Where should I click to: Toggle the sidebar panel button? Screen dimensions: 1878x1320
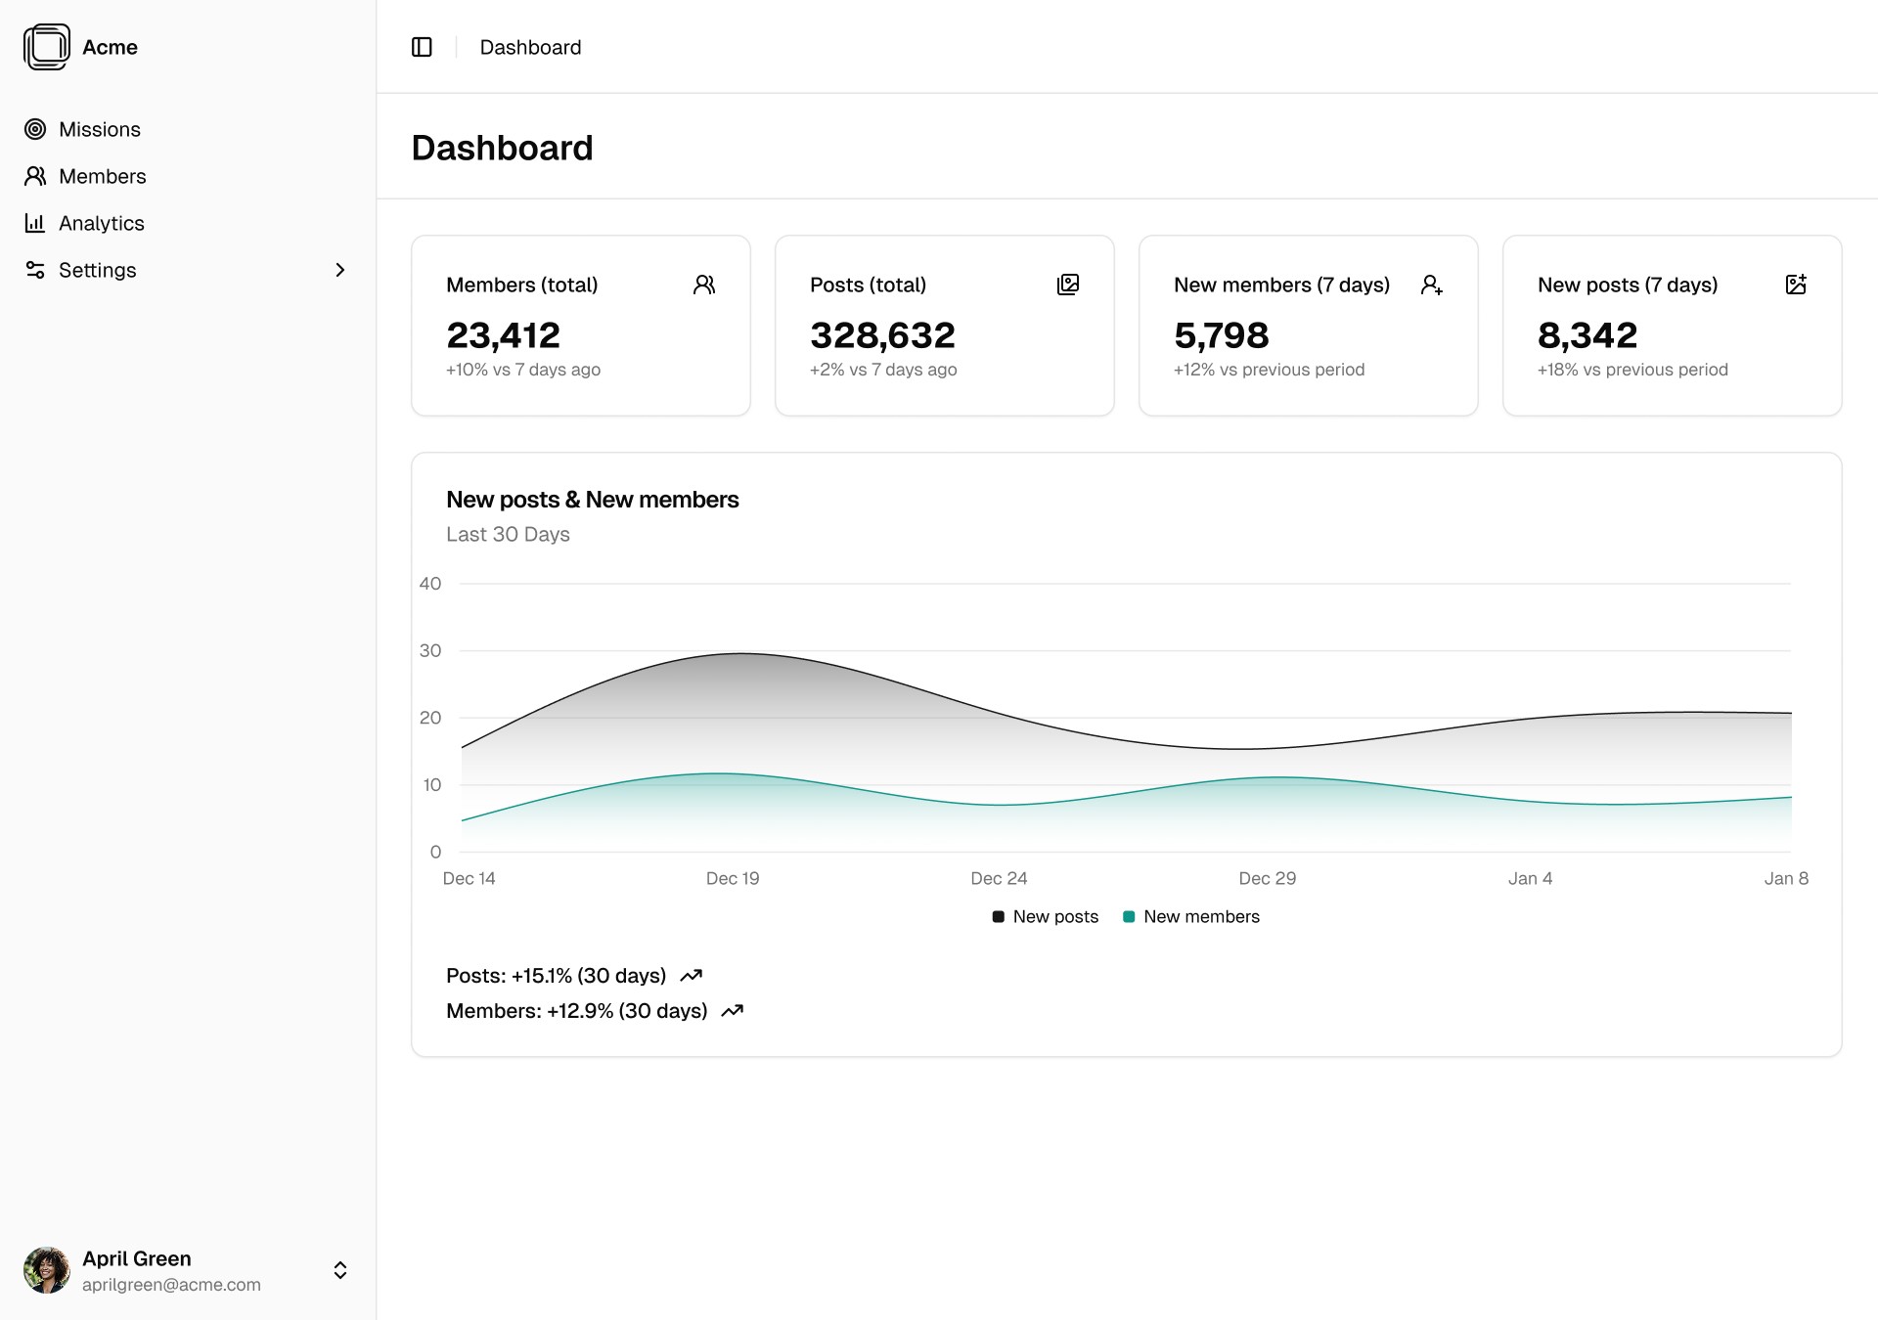click(422, 47)
